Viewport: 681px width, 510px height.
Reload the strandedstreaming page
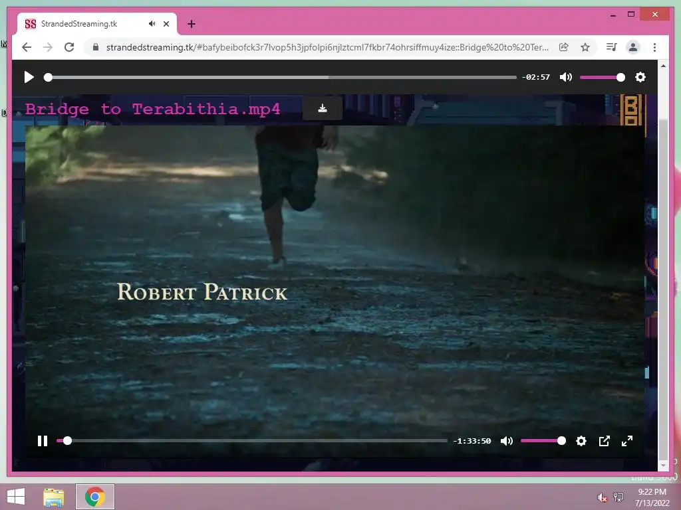click(69, 47)
